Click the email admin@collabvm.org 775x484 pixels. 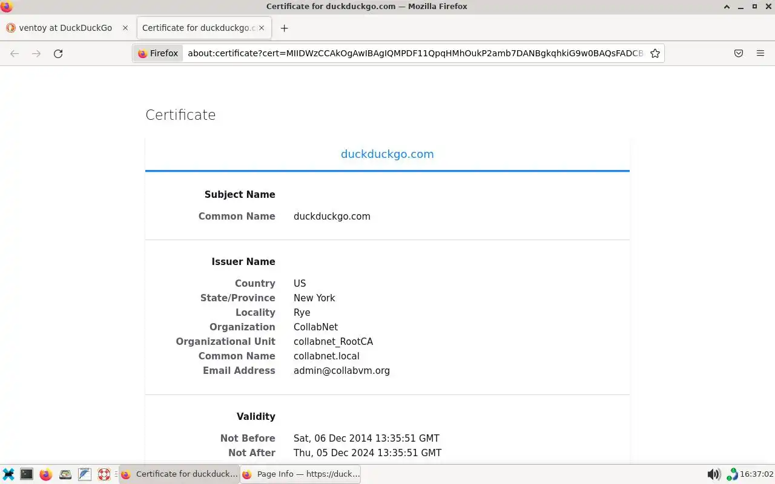pyautogui.click(x=341, y=371)
